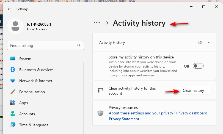The width and height of the screenshot is (223, 134).
Task: Click the Personalization paintbrush icon
Action: click(13, 92)
